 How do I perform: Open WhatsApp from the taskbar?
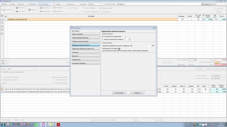(x=36, y=125)
